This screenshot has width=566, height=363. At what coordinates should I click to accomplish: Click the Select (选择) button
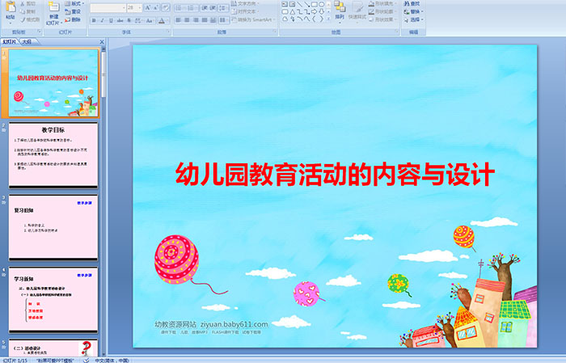pyautogui.click(x=413, y=19)
